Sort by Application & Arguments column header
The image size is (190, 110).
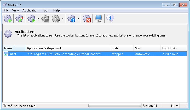(68, 48)
